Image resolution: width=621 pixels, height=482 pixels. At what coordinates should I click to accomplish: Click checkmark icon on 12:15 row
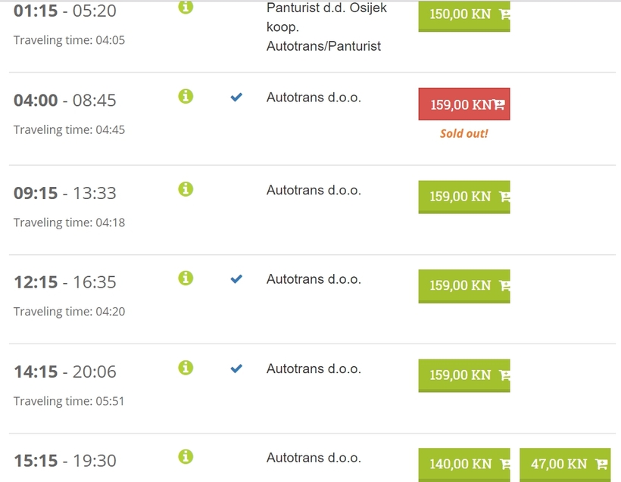click(236, 279)
